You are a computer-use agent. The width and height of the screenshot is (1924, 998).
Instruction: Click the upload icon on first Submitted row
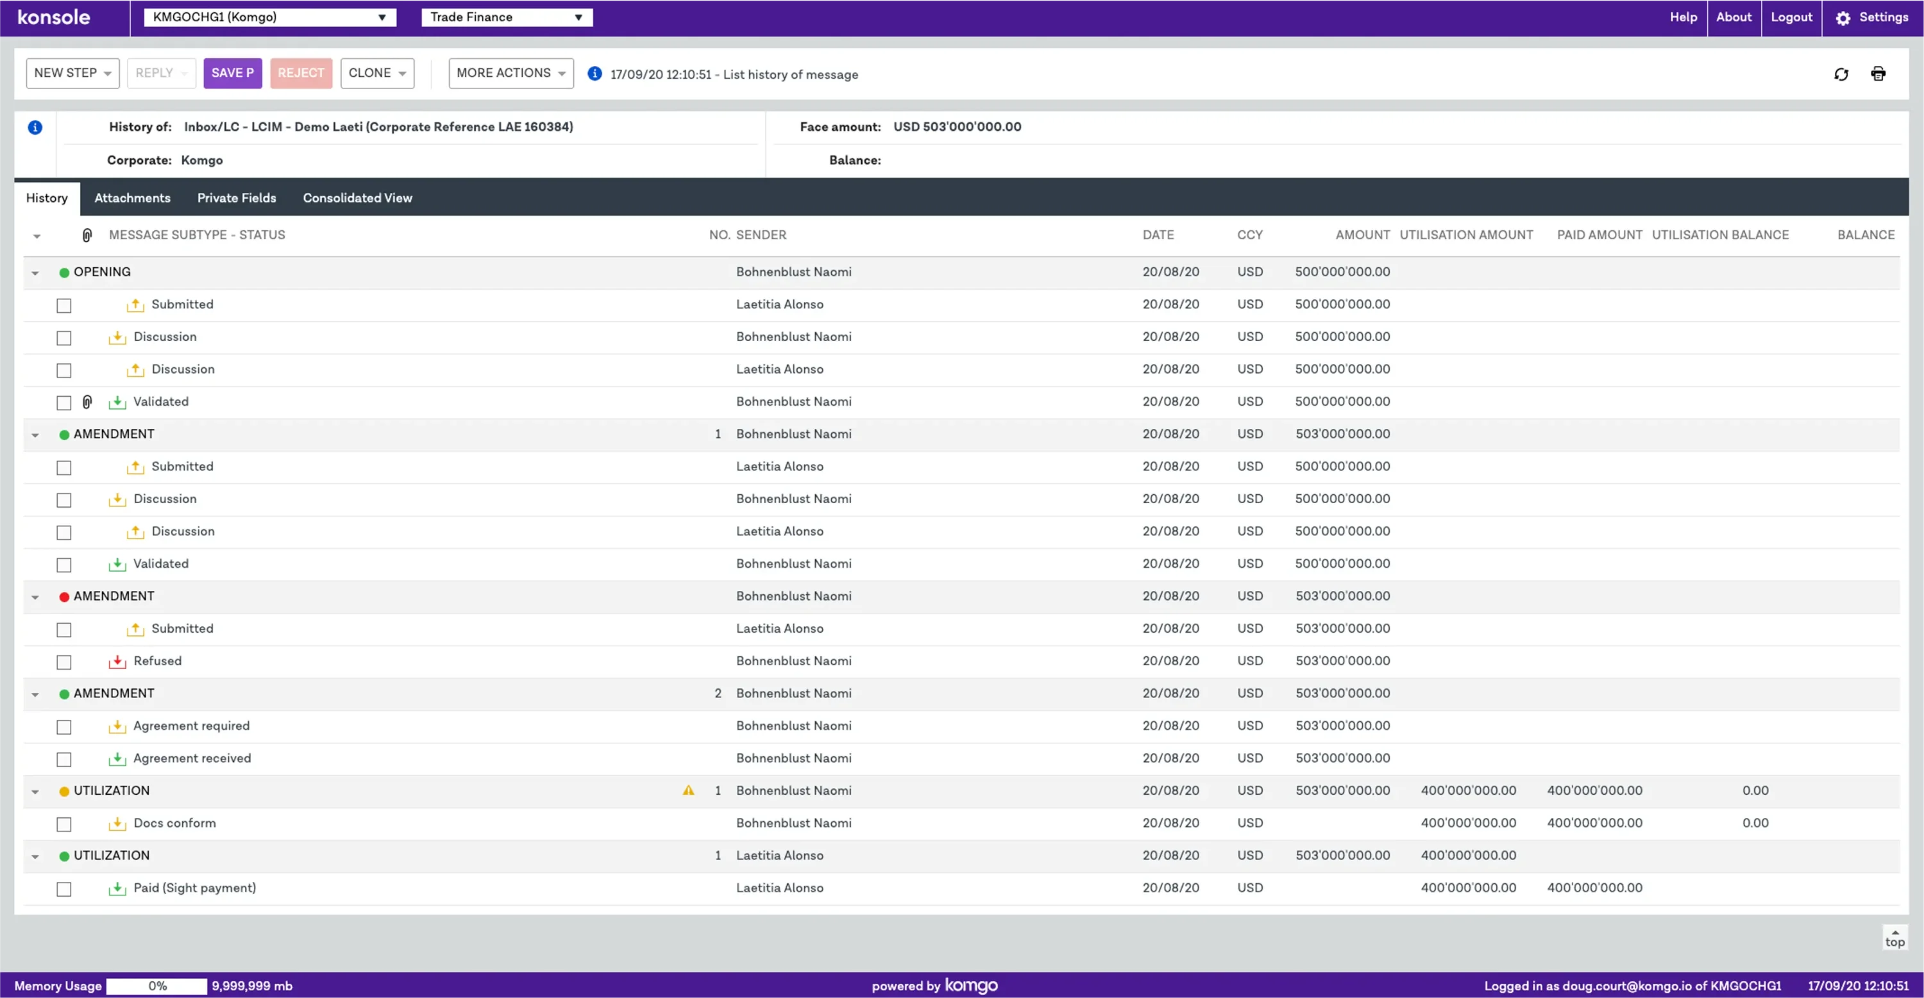pos(135,304)
